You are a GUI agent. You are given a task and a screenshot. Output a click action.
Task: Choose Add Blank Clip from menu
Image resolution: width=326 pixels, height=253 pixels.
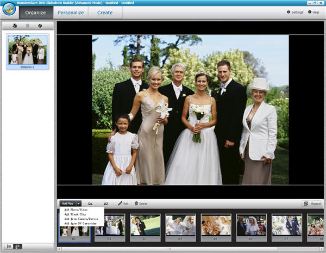coord(75,214)
